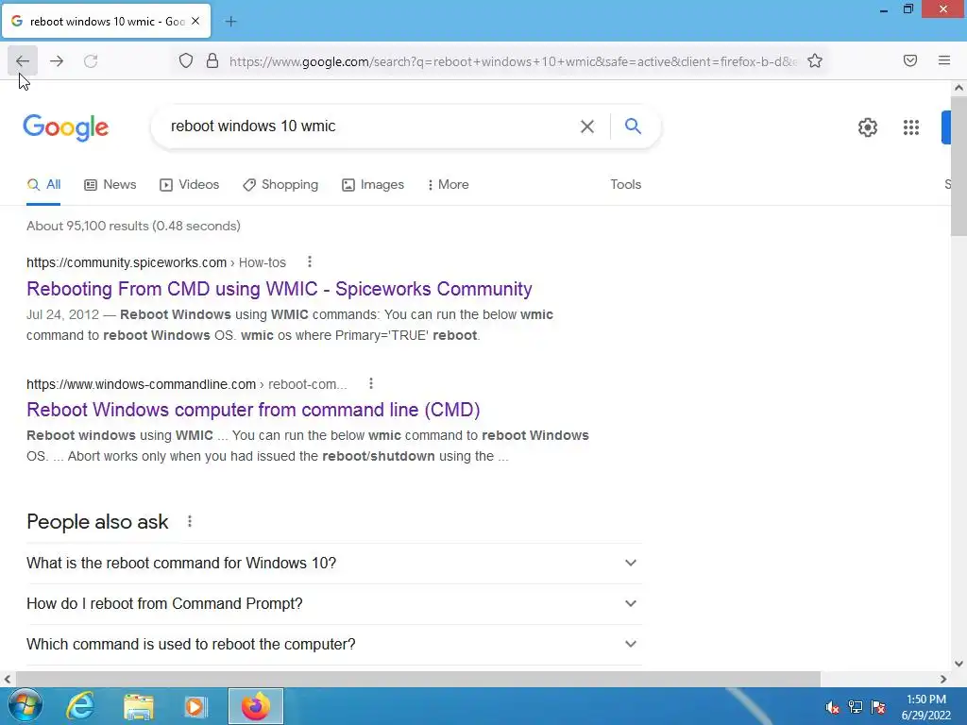Screen dimensions: 967x725
Task: Bookmark this page with star icon
Action: 815,60
